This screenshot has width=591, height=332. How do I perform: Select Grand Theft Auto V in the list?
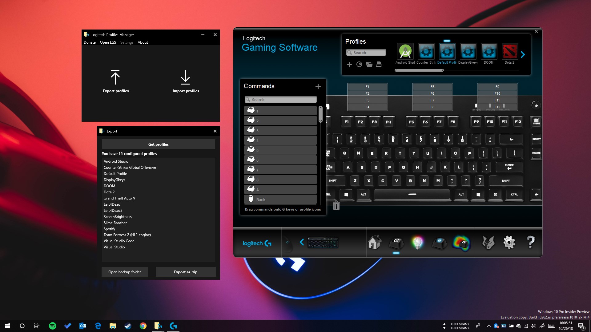pos(119,198)
